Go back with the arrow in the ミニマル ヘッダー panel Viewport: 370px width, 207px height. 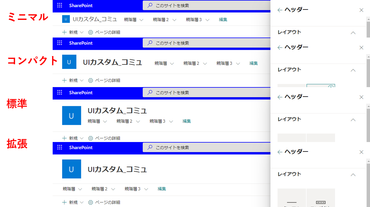point(280,10)
